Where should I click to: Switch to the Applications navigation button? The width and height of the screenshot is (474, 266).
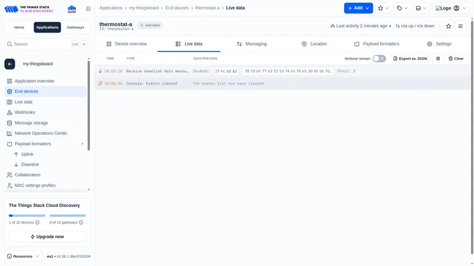[x=47, y=27]
